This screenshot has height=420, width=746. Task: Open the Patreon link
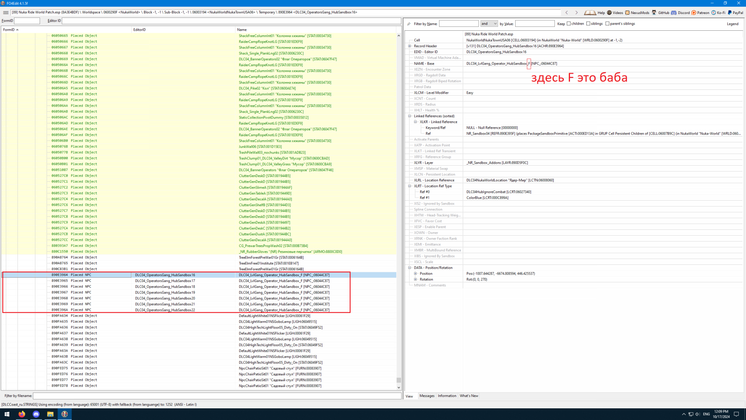click(x=700, y=12)
